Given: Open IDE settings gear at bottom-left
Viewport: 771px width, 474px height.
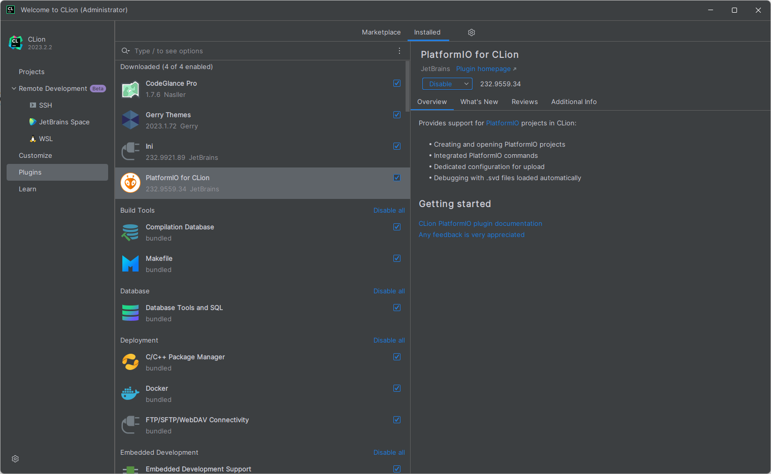Looking at the screenshot, I should 15,459.
